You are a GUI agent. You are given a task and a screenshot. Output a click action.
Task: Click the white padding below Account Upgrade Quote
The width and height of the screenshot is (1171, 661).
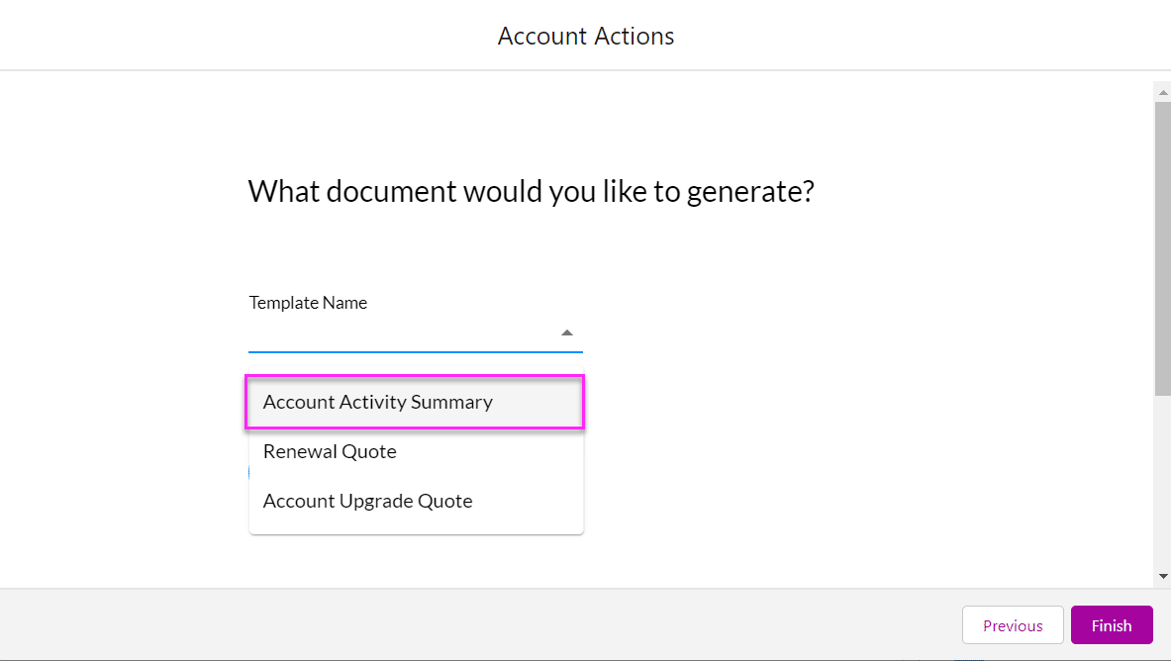pyautogui.click(x=416, y=526)
